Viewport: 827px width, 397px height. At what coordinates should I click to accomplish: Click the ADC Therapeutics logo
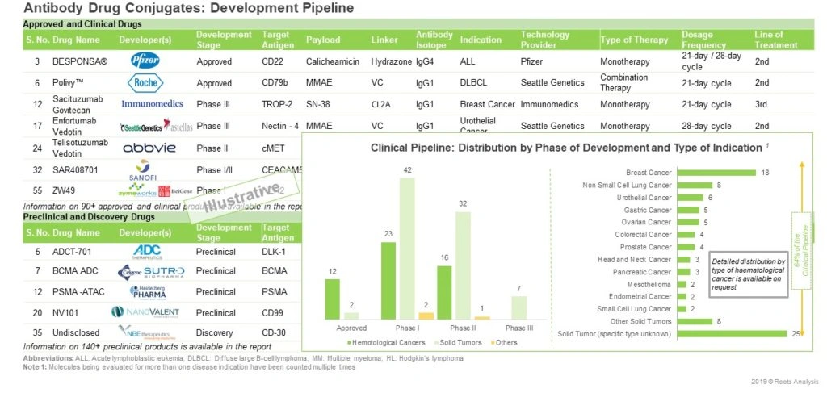[x=147, y=252]
